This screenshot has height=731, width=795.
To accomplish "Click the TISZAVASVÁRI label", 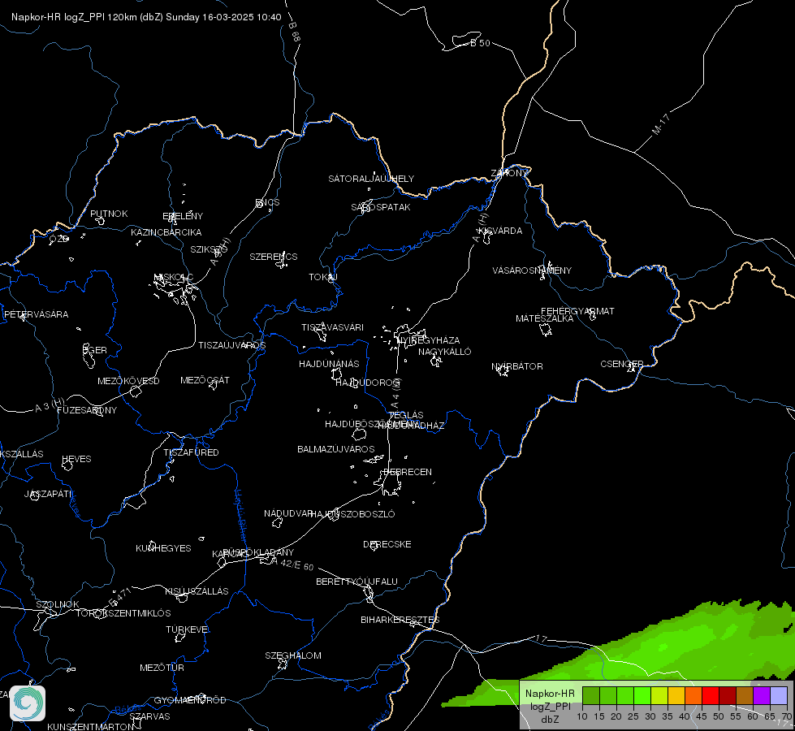I will [x=333, y=327].
